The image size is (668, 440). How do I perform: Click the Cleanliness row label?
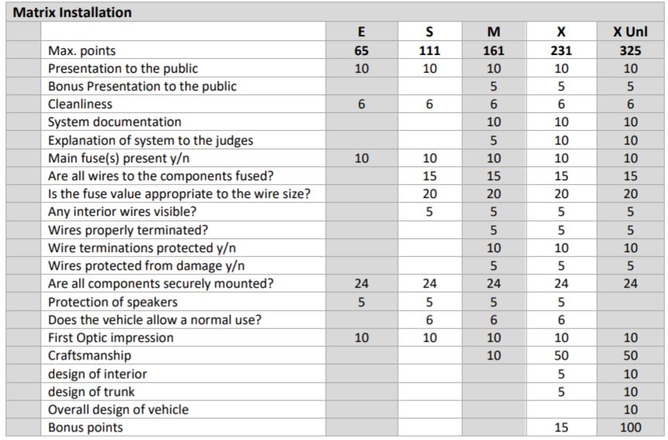click(x=81, y=104)
